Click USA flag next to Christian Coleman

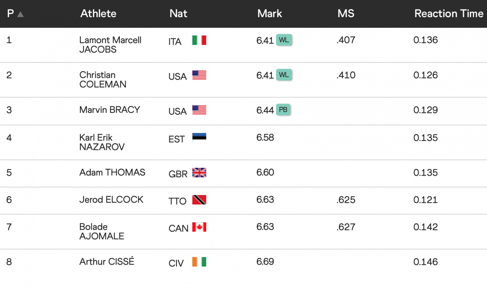pos(199,75)
